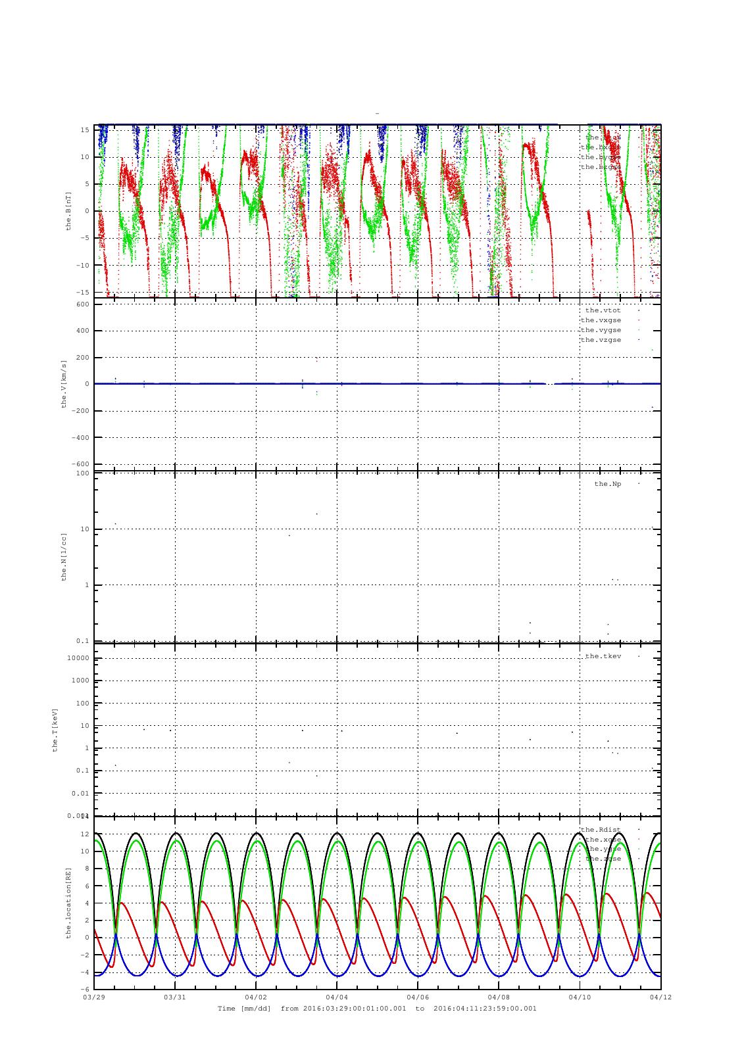Click the '-200' tick on velocity axis
The height and width of the screenshot is (1052, 744).
tap(80, 411)
